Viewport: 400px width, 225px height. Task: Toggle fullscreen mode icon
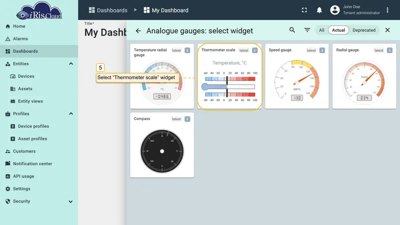(x=304, y=10)
